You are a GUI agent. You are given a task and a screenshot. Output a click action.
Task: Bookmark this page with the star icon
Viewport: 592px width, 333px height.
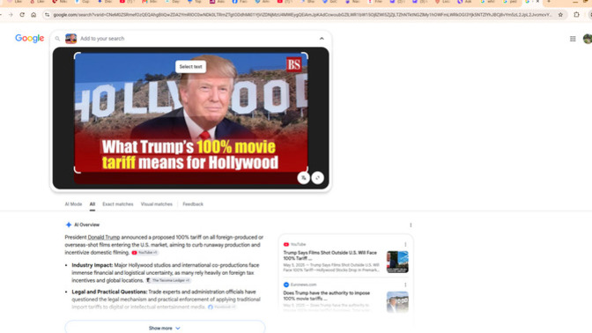560,15
